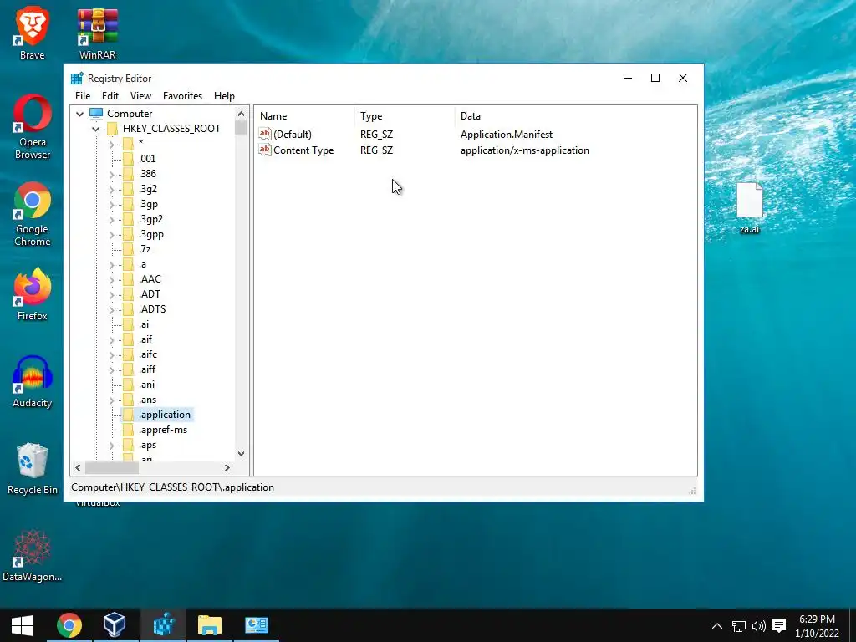The height and width of the screenshot is (642, 856).
Task: Click the horizontal scrollbar thumb in tree
Action: coord(112,468)
